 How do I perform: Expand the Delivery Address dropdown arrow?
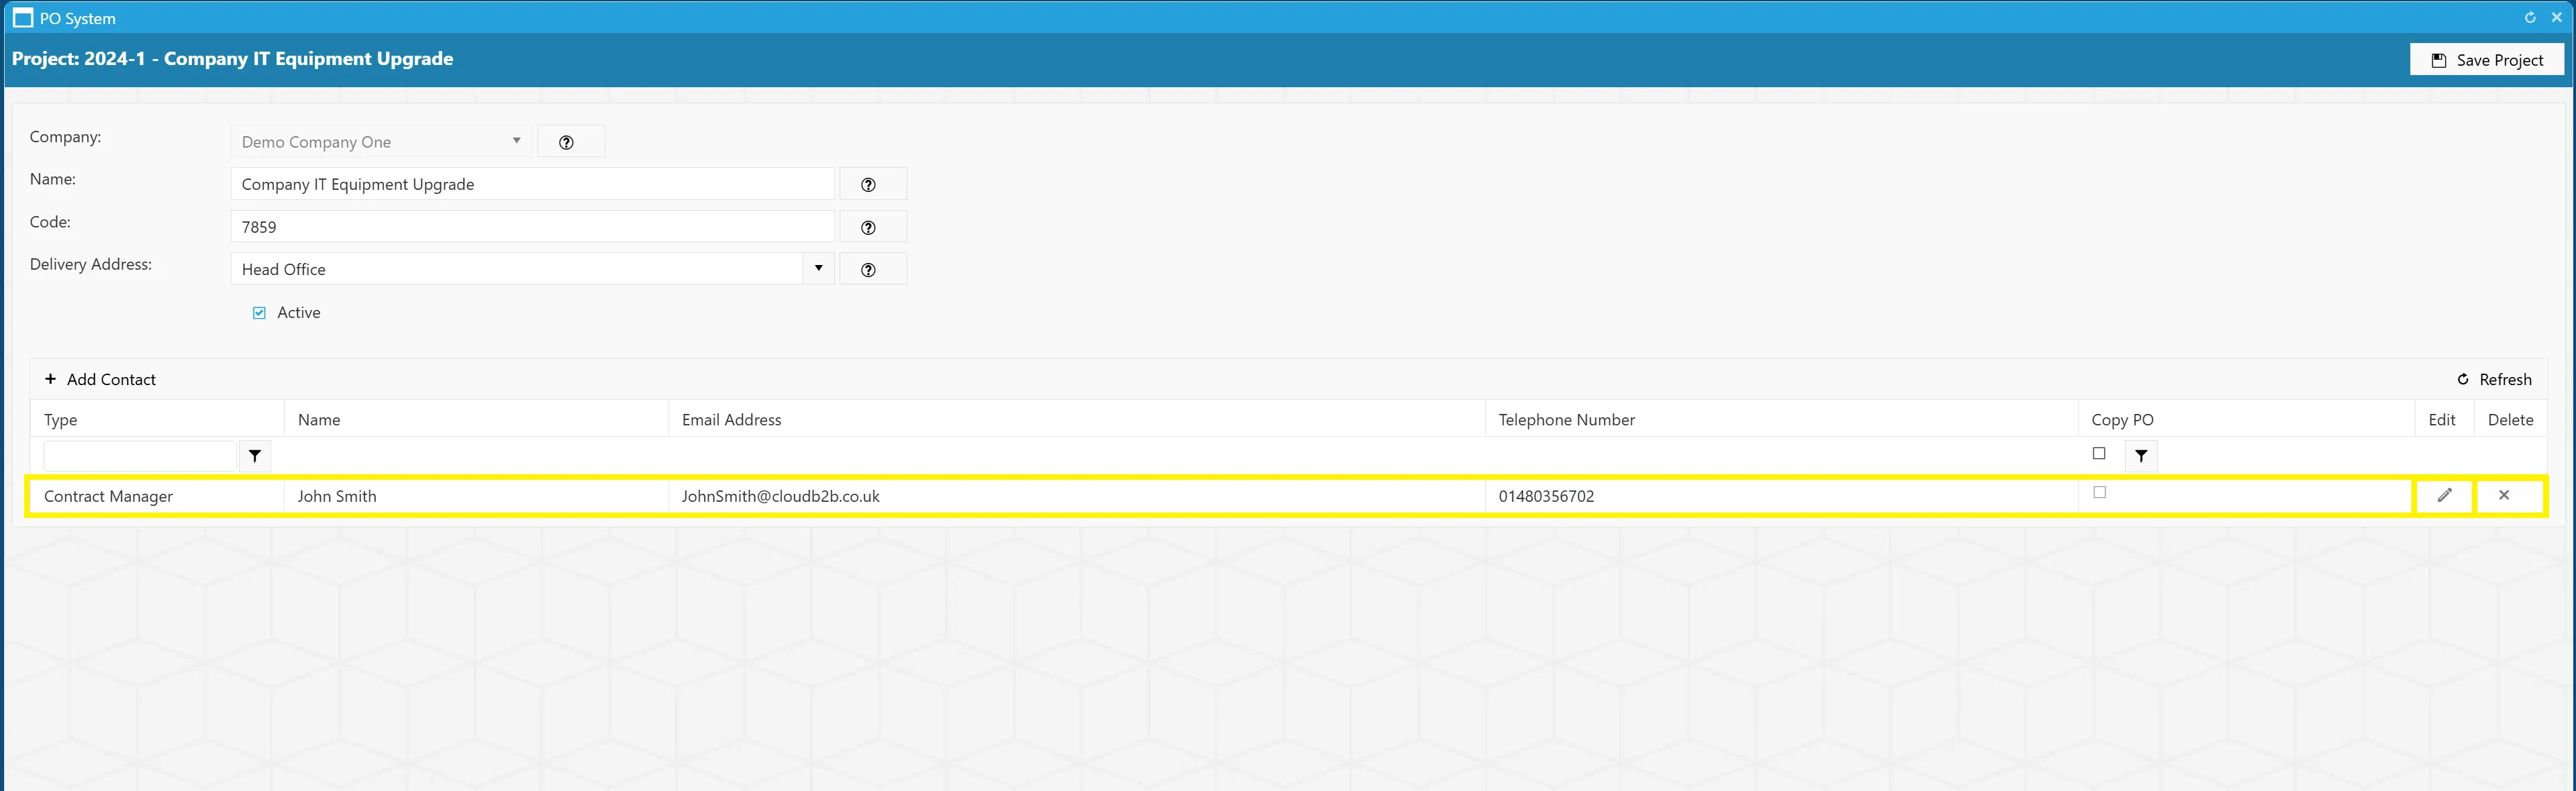pyautogui.click(x=818, y=269)
